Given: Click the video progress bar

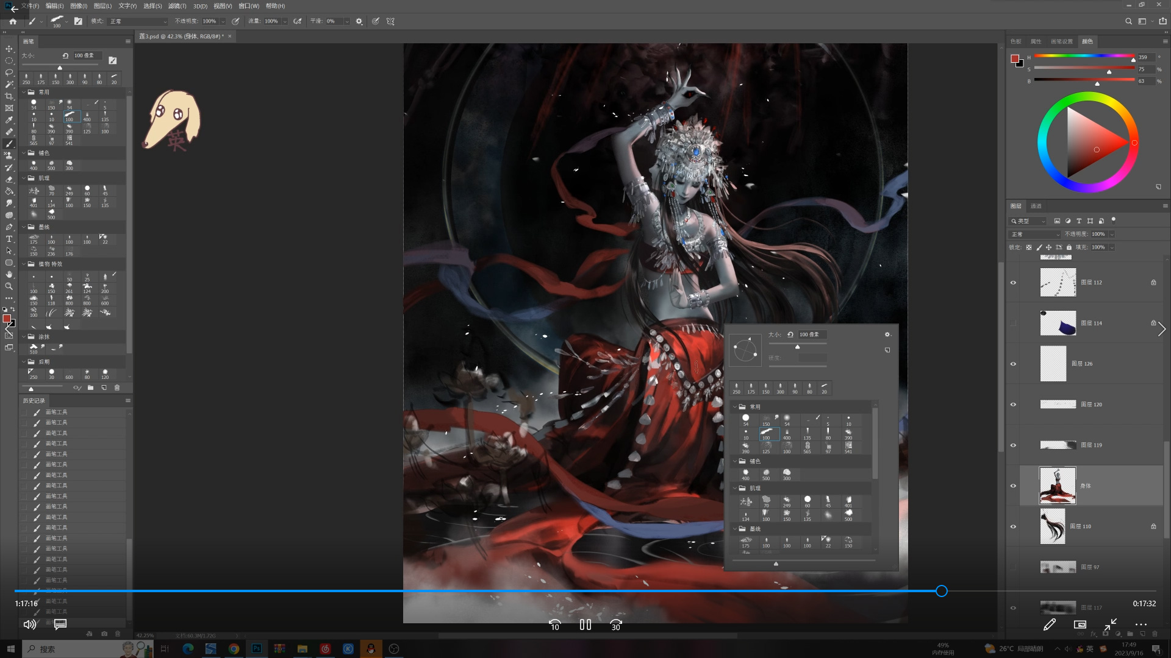Looking at the screenshot, I should (x=585, y=591).
